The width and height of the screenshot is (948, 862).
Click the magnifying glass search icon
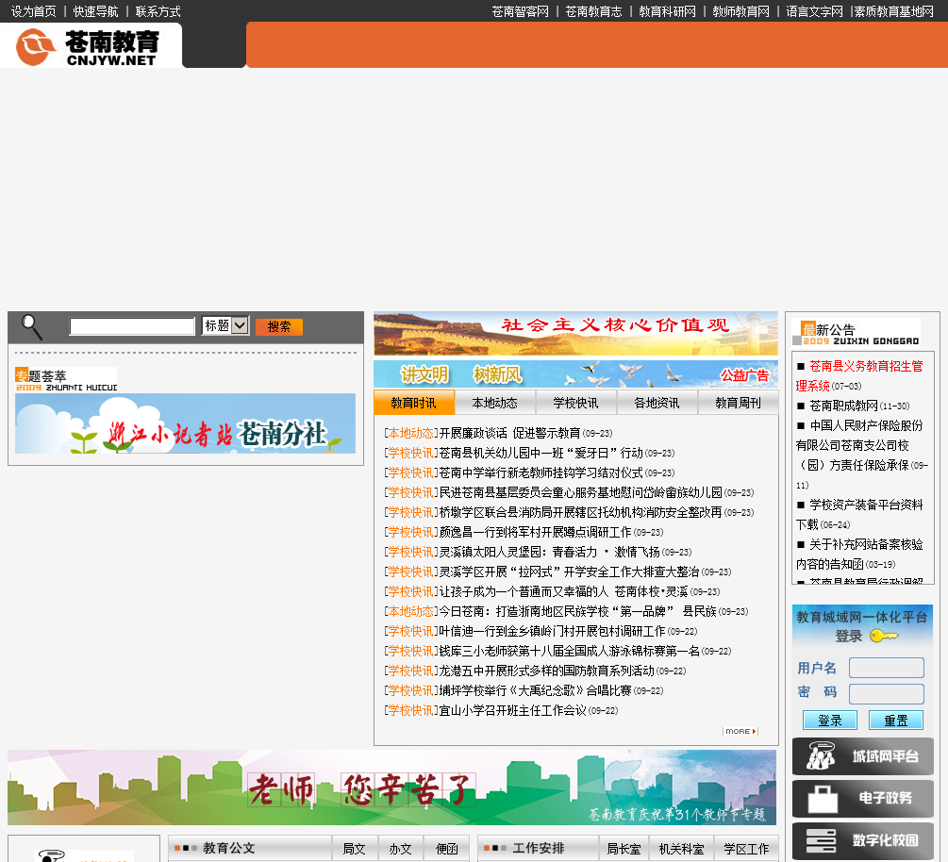coord(31,327)
